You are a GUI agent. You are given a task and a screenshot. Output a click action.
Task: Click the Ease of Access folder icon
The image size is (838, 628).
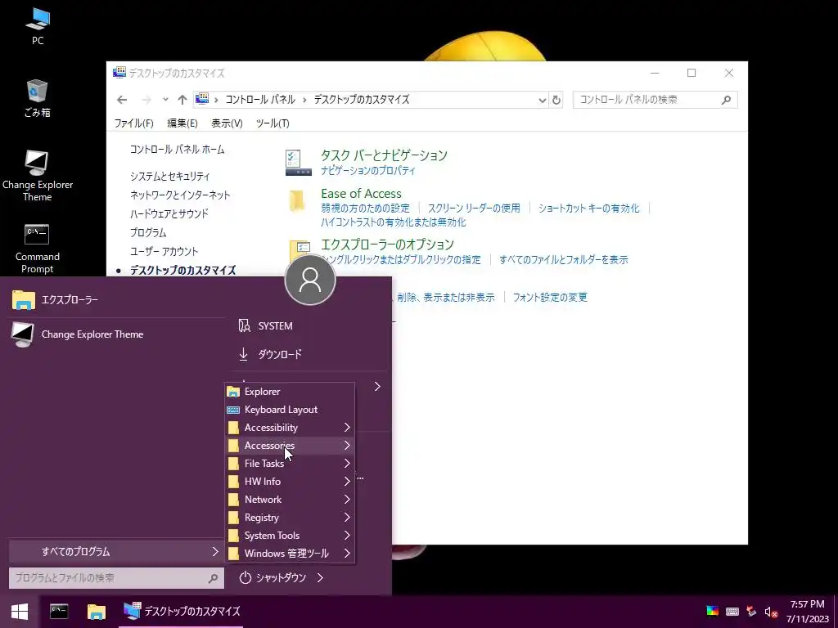pos(297,201)
